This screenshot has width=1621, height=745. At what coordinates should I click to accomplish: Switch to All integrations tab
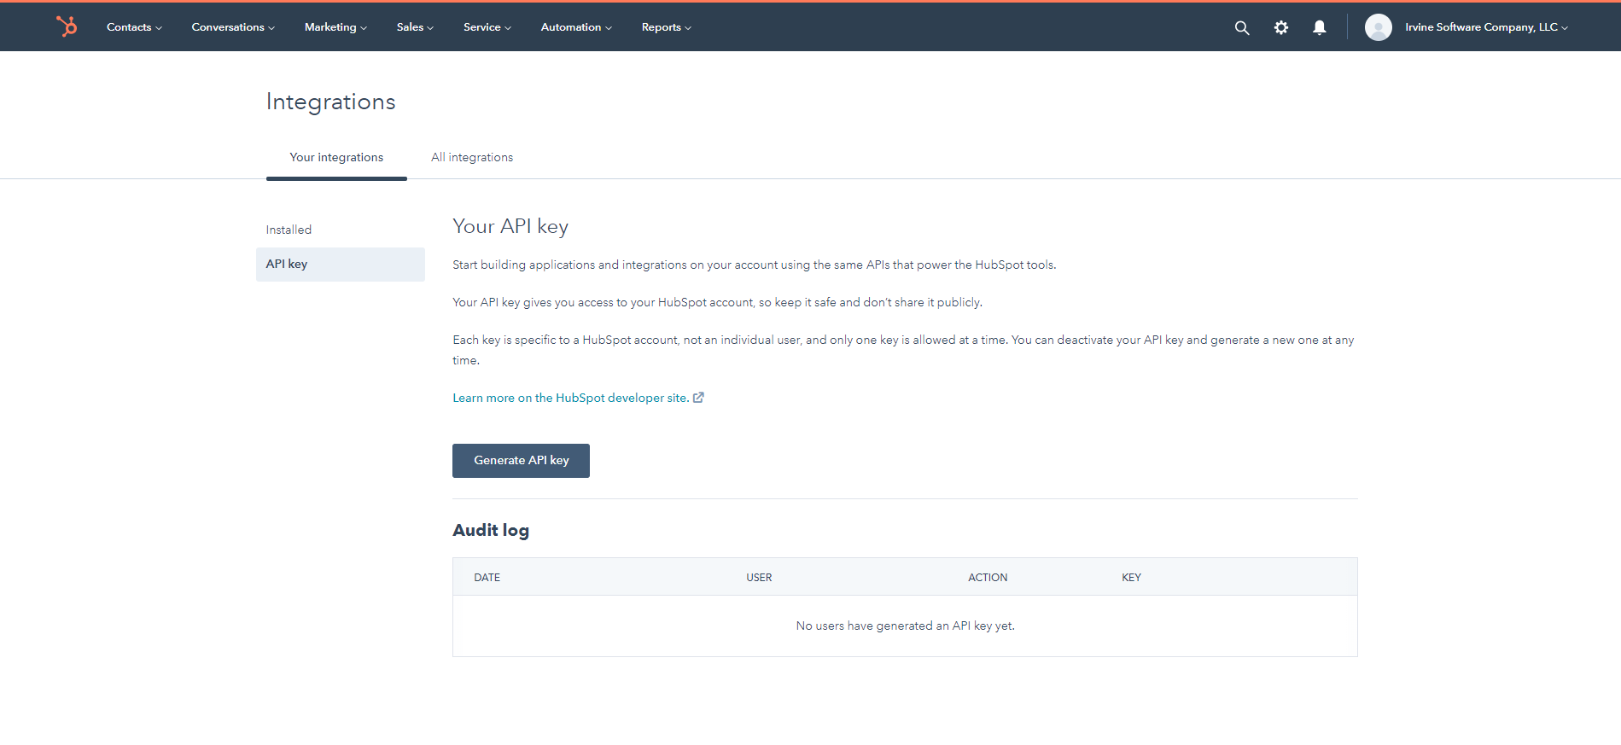[x=472, y=158]
